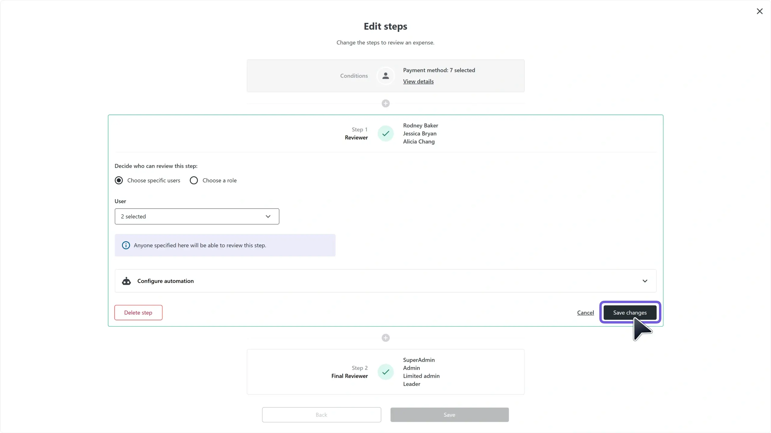Click the info icon in the notice
771x433 pixels.
(126, 245)
